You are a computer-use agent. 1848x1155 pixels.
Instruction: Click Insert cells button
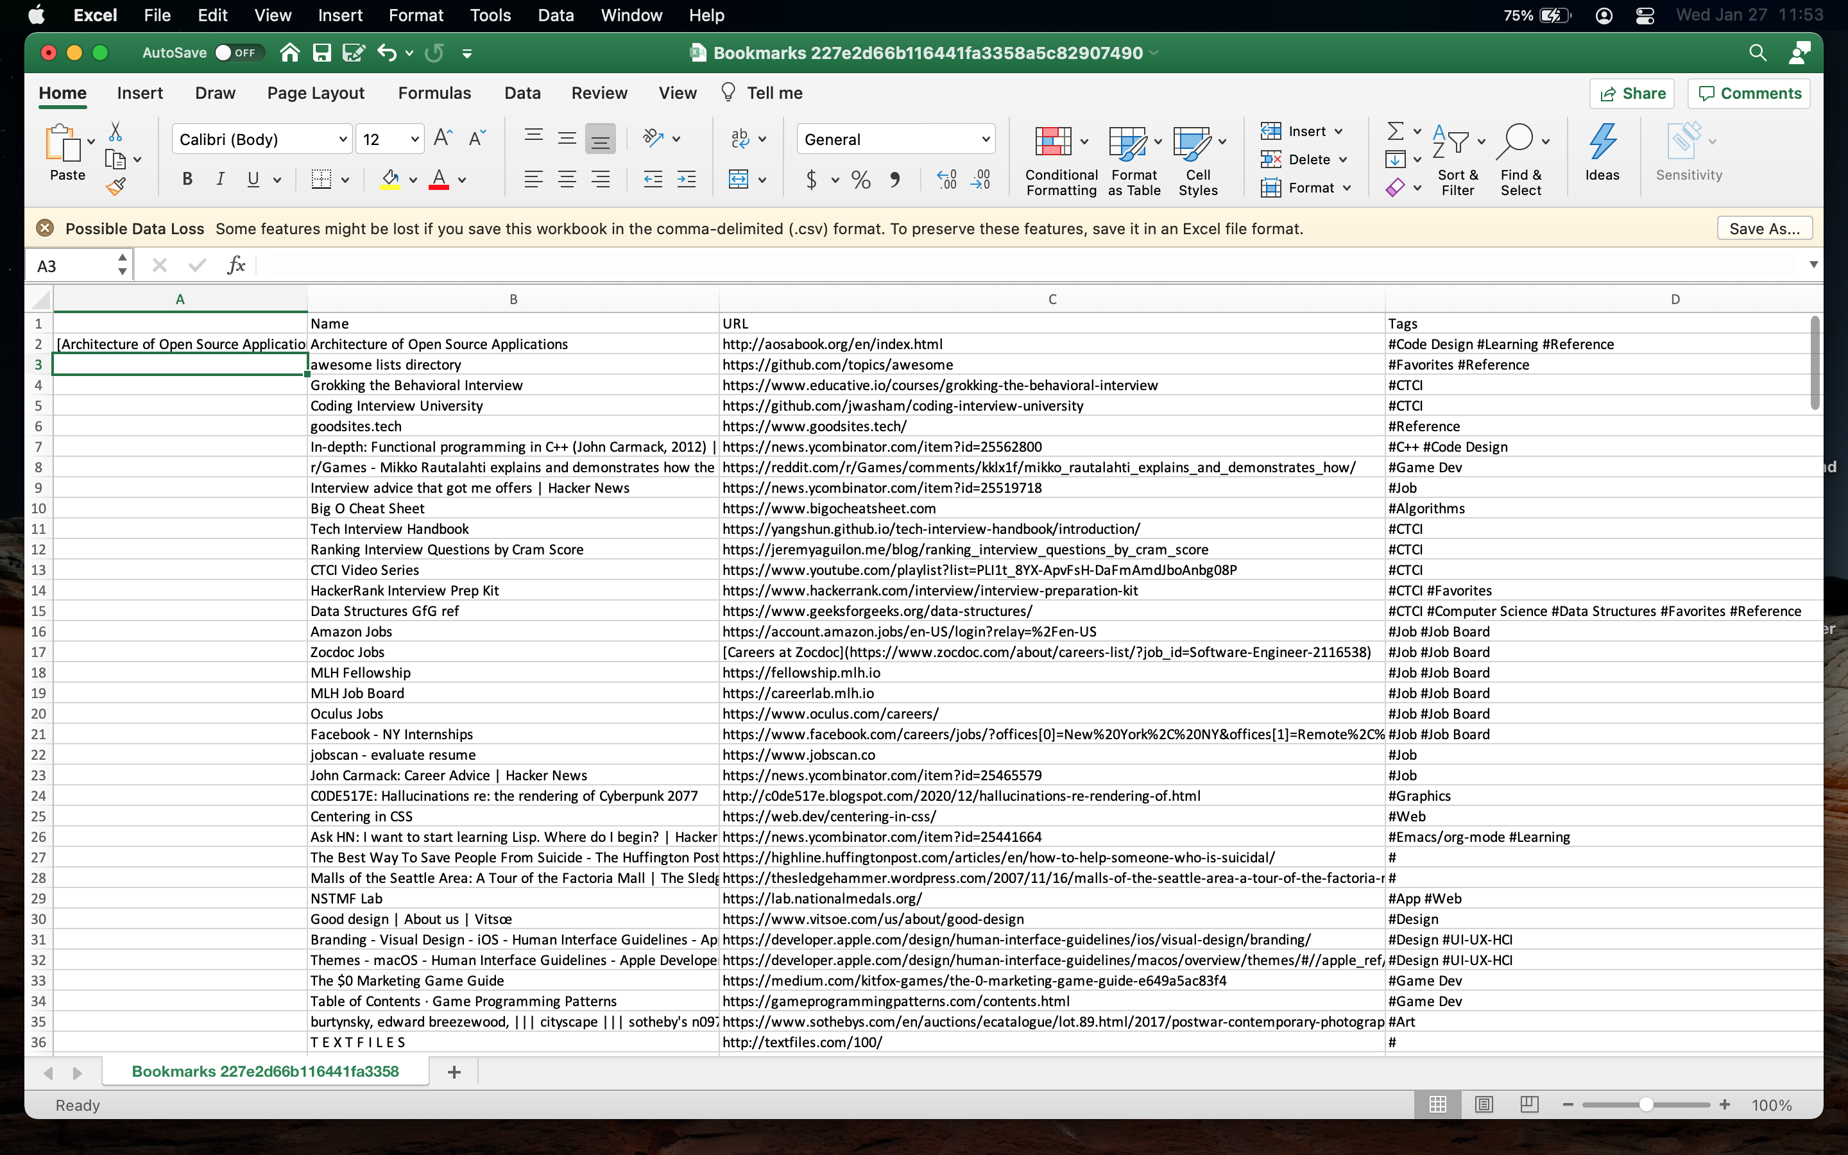pos(1295,131)
